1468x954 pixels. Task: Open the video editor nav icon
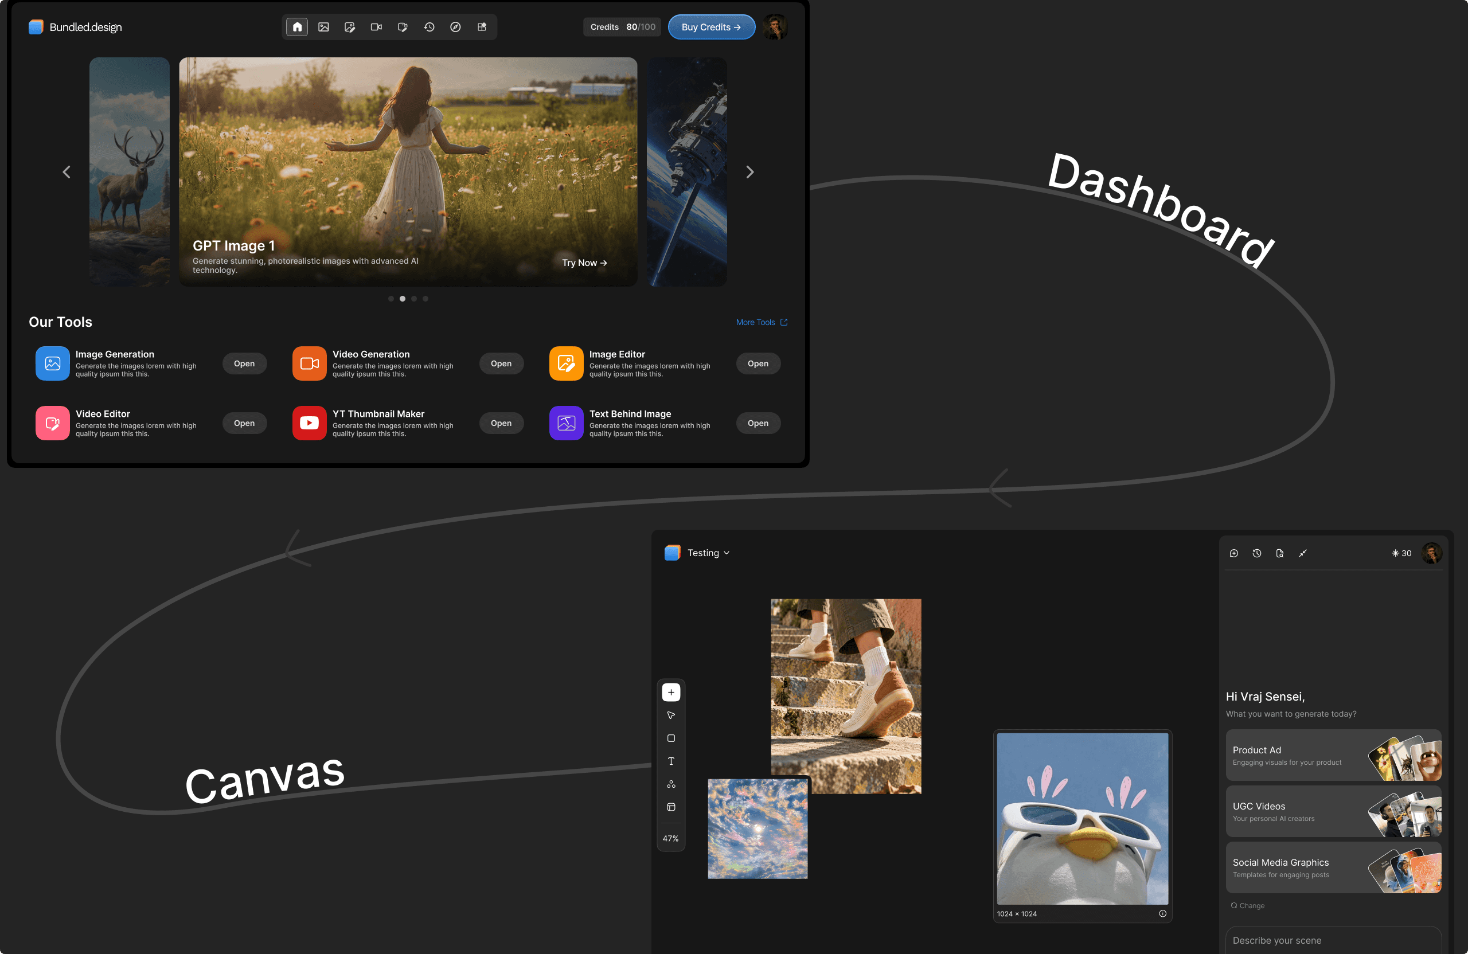click(403, 27)
